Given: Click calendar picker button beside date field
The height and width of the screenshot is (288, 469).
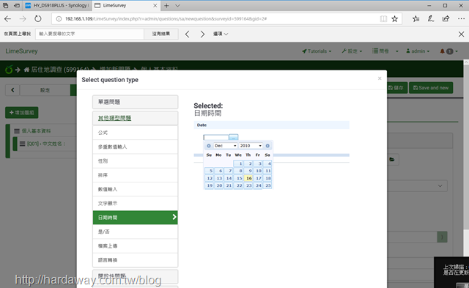Looking at the screenshot, I should (233, 137).
